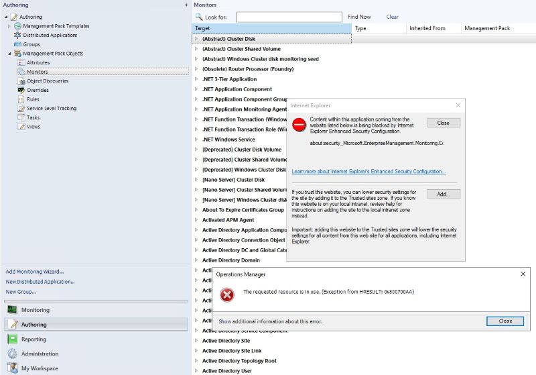Click the Groups folder icon
536x375 pixels.
click(17, 44)
